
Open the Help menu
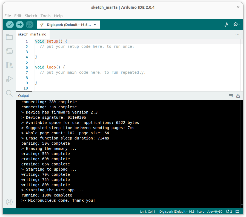(58, 16)
